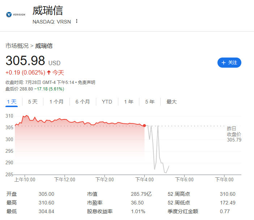This screenshot has width=254, height=220.
Task: Switch to the 5 年 tab
Action: [150, 102]
